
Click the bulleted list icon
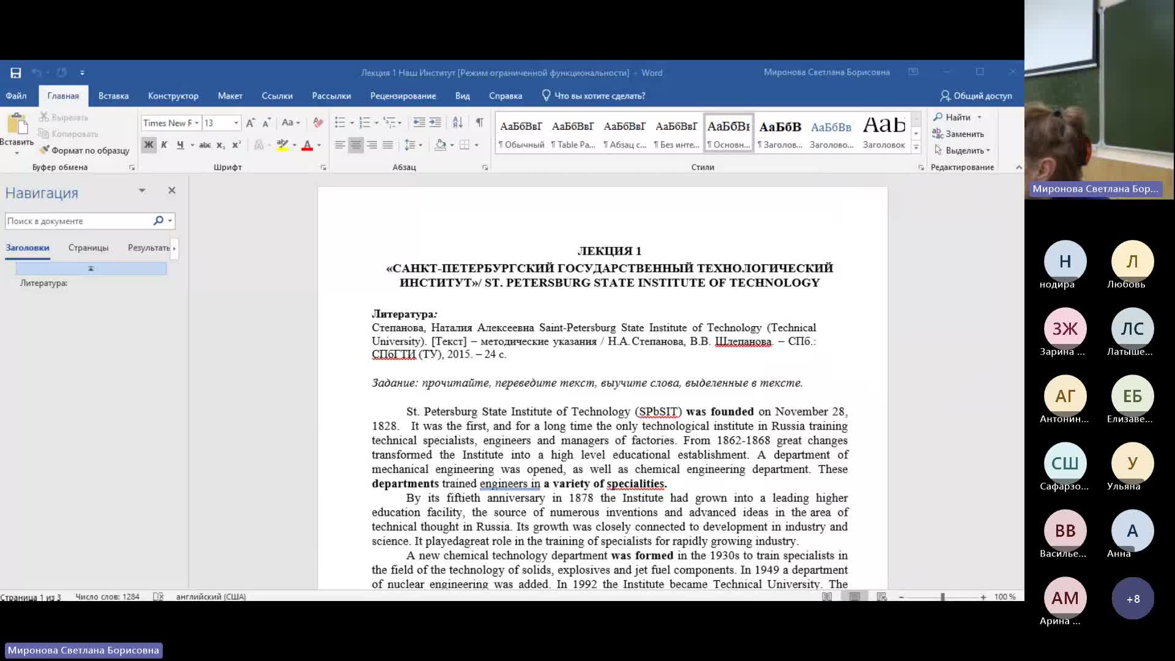tap(340, 123)
